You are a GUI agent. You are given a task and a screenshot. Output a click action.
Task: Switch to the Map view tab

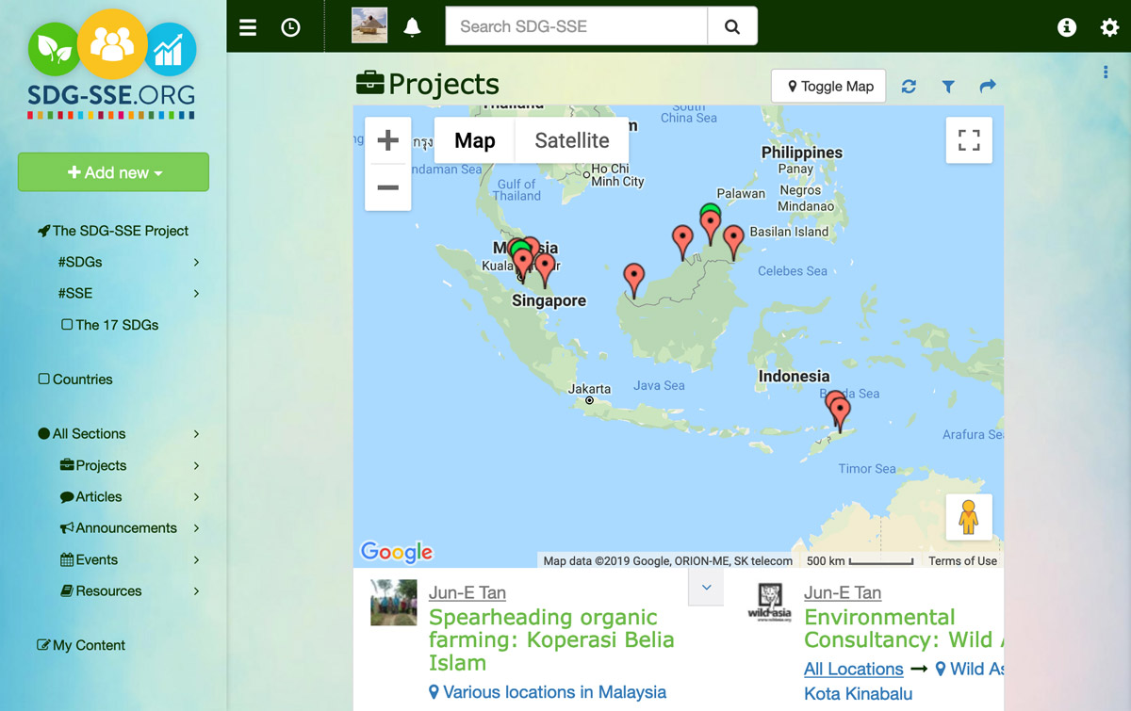475,141
